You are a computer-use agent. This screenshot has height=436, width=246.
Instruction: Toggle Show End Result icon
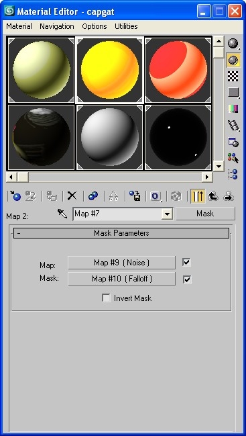[x=198, y=196]
